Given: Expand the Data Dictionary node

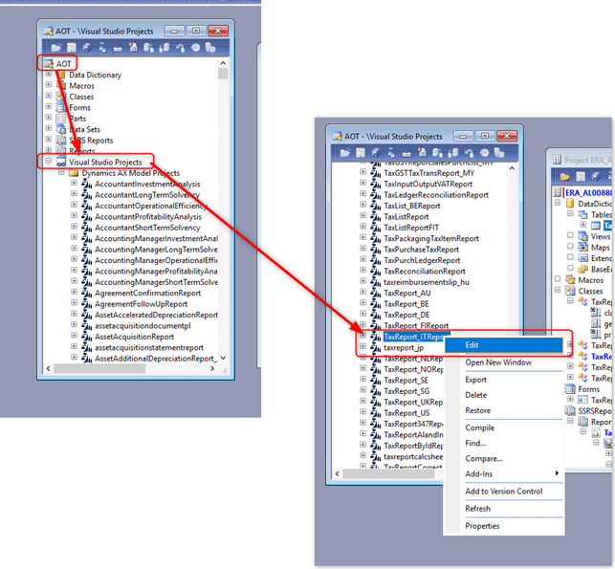Looking at the screenshot, I should pyautogui.click(x=49, y=75).
